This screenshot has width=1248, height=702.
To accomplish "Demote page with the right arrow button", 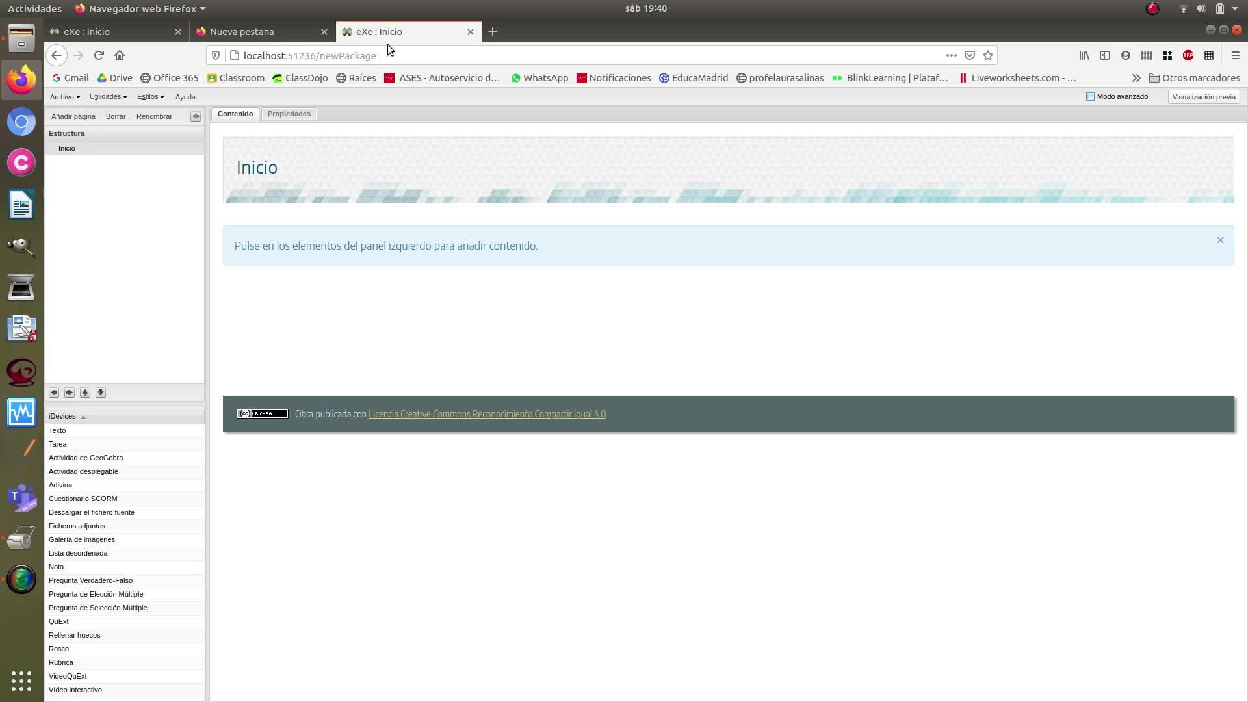I will point(70,393).
